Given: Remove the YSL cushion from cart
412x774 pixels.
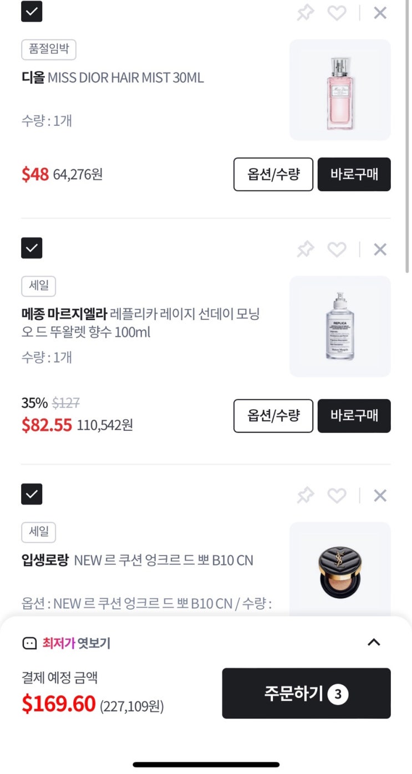Looking at the screenshot, I should tap(380, 495).
